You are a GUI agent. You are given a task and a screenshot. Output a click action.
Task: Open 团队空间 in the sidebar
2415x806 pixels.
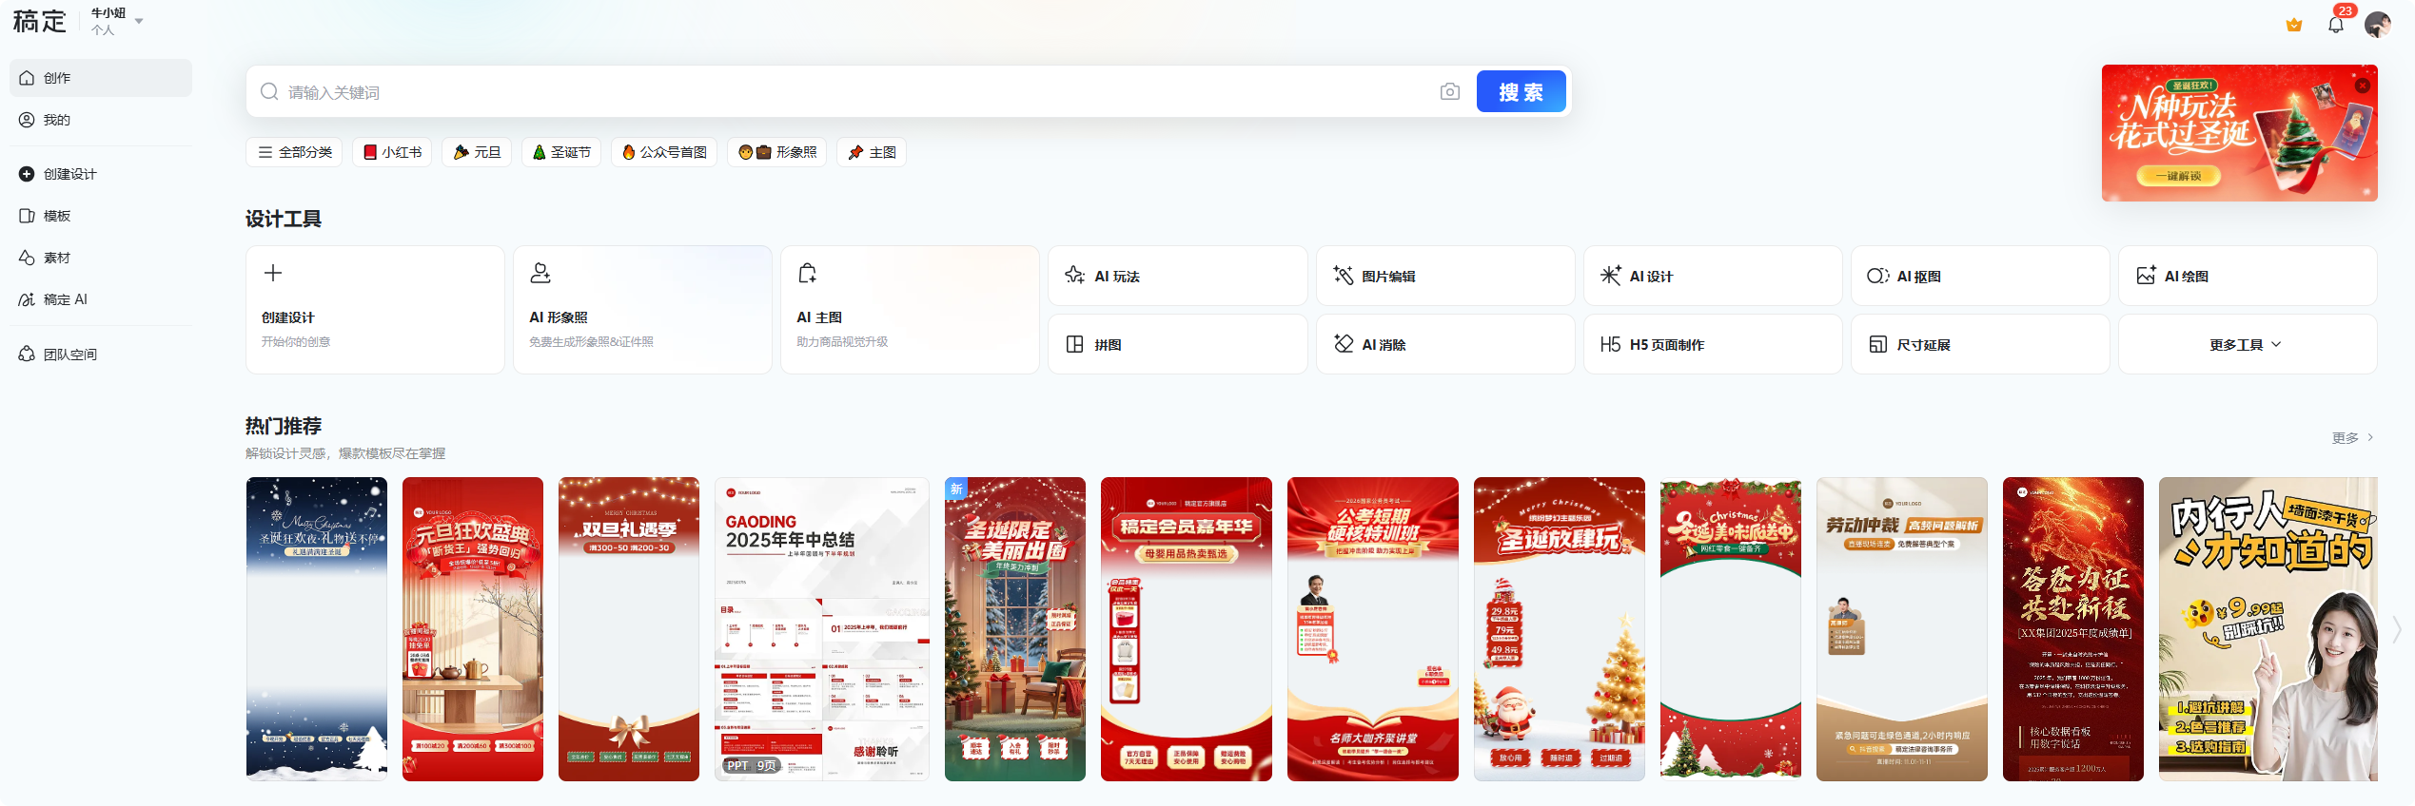pyautogui.click(x=101, y=355)
